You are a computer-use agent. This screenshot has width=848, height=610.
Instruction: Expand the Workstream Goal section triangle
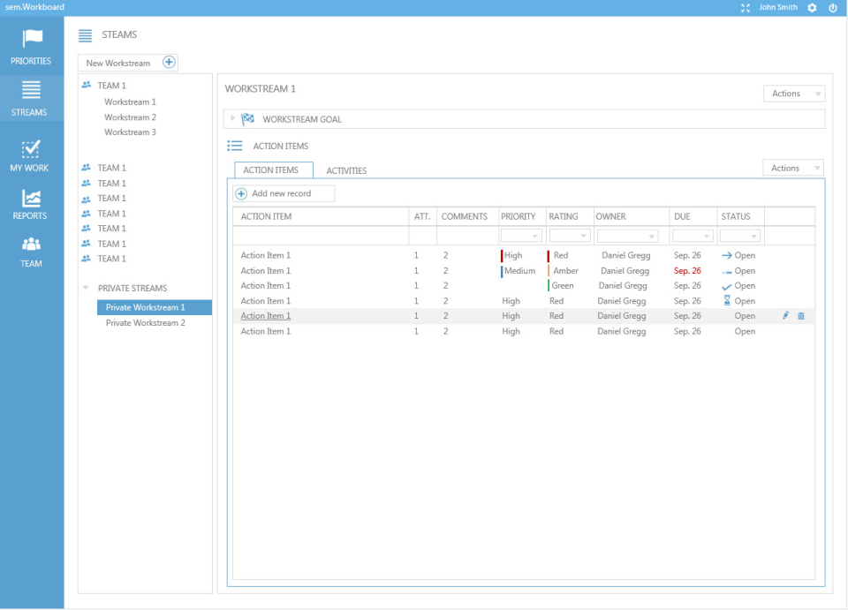coord(232,118)
